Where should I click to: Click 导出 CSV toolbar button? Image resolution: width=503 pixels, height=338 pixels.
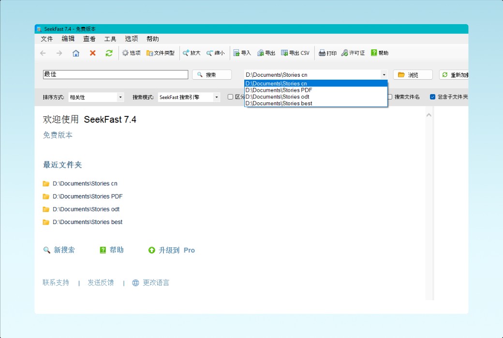[295, 53]
